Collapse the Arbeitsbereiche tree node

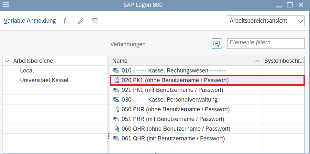(7, 61)
